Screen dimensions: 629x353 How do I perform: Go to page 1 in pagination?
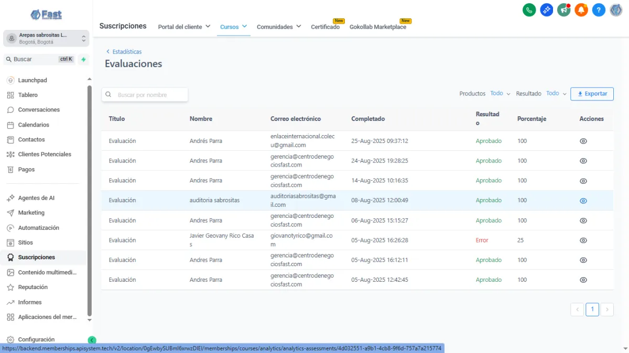pos(592,310)
